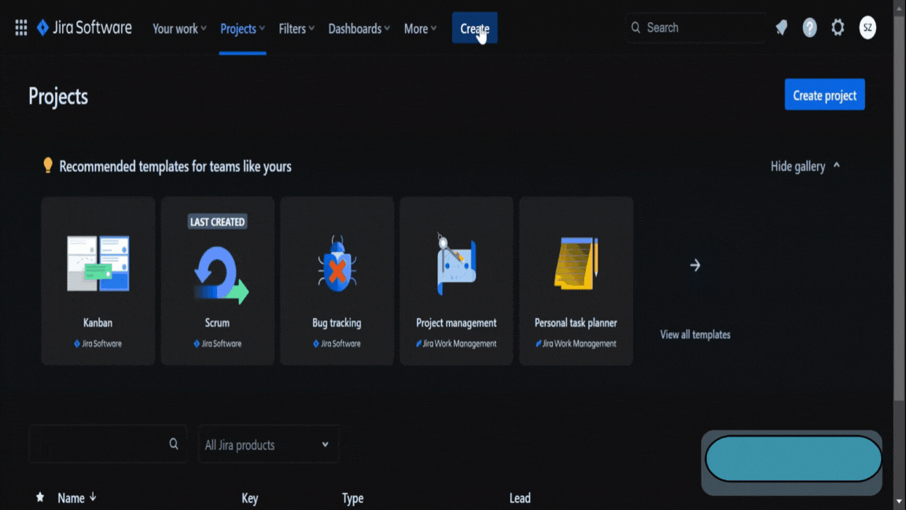The width and height of the screenshot is (906, 510).
Task: Click the Search field in top bar
Action: pyautogui.click(x=696, y=28)
